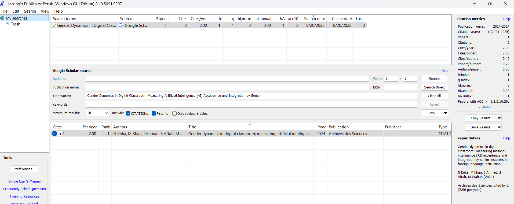Open the Frequently Asked Questions link

pos(24,189)
